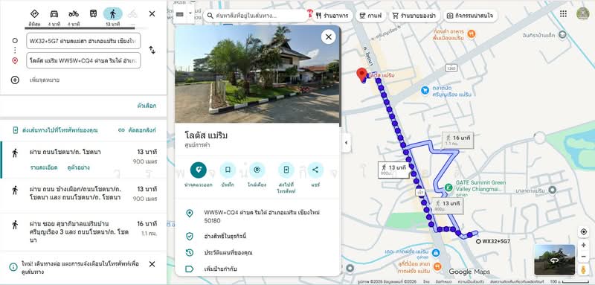Select the best travel mode icon
Image resolution: width=595 pixels, height=285 pixels.
coord(34,13)
